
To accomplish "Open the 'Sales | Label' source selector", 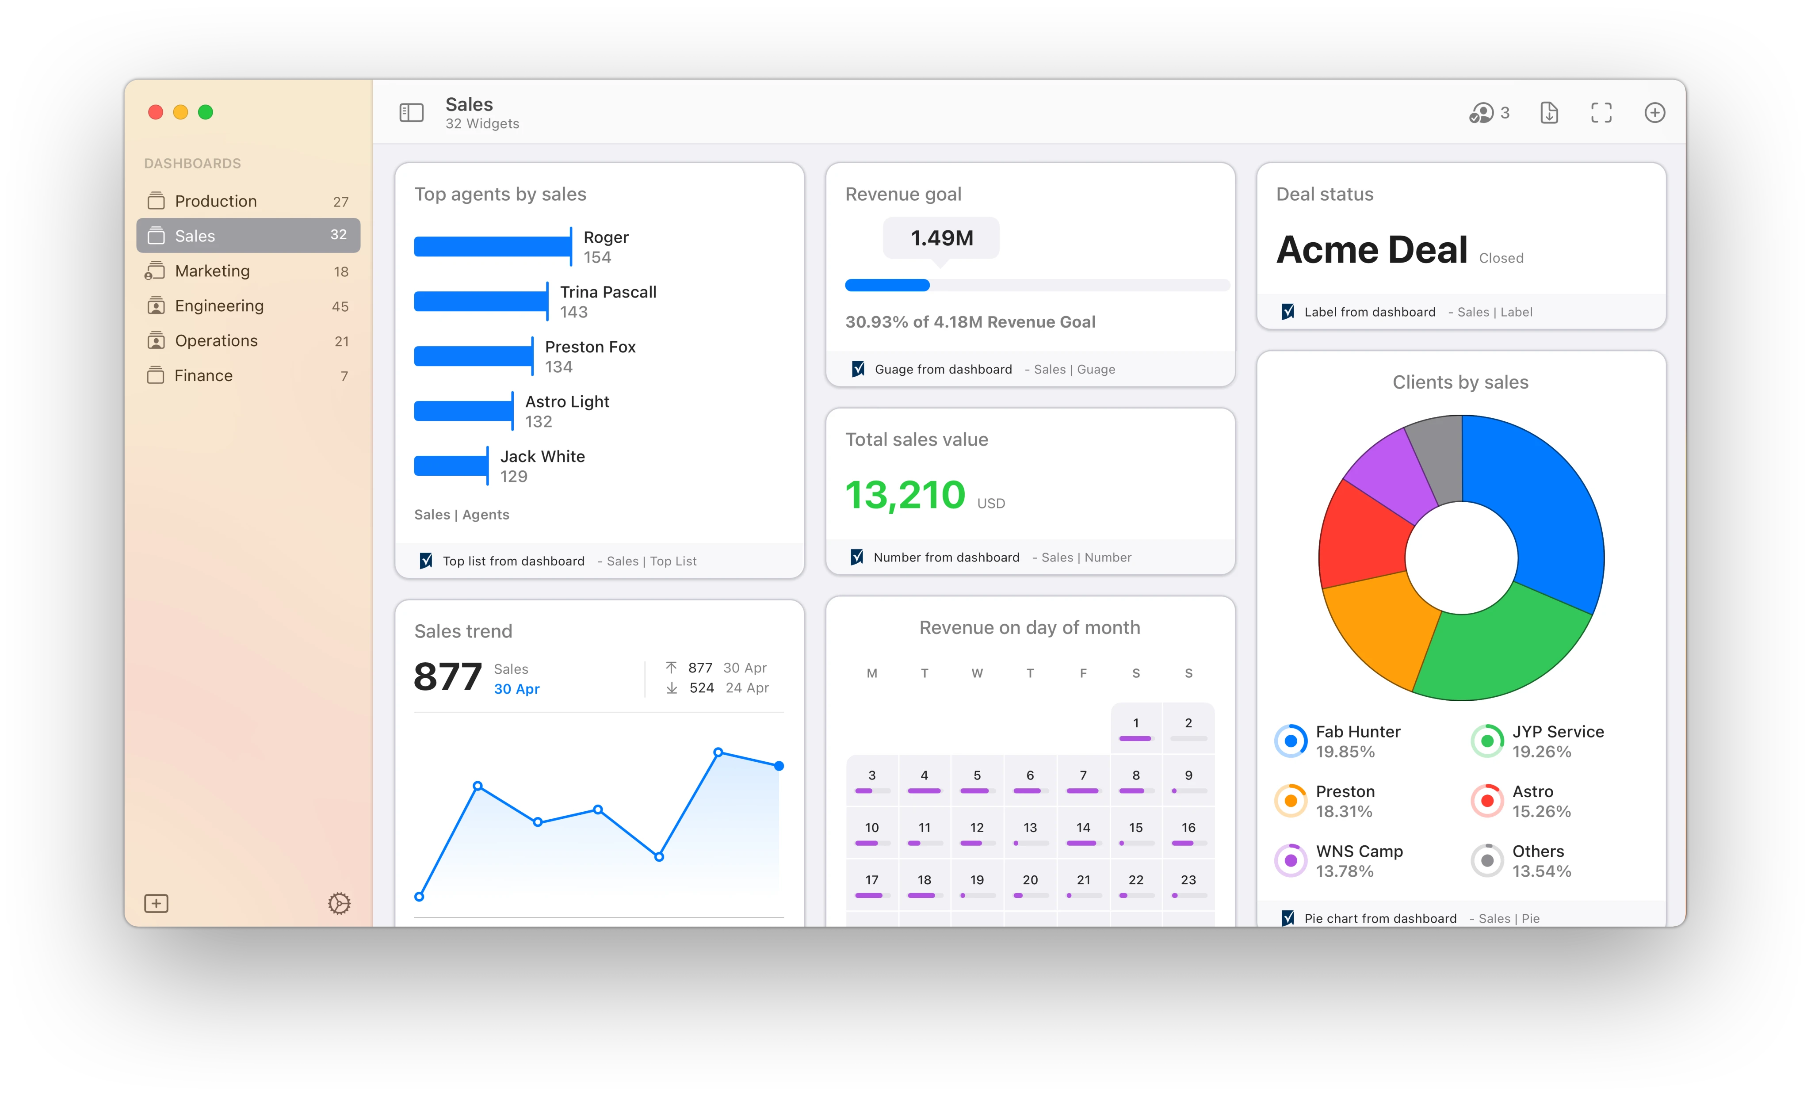I will click(x=1495, y=312).
